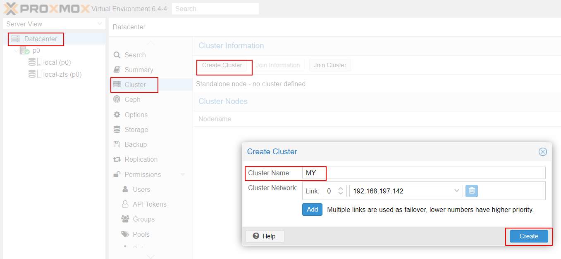
Task: Click the Cluster menu icon
Action: [117, 85]
